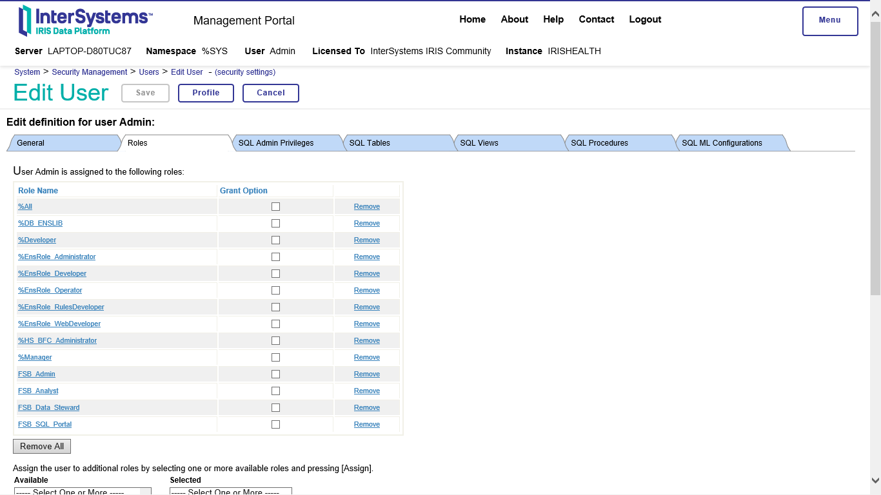This screenshot has width=881, height=495.
Task: Check Grant Option for %Developer
Action: click(x=275, y=240)
